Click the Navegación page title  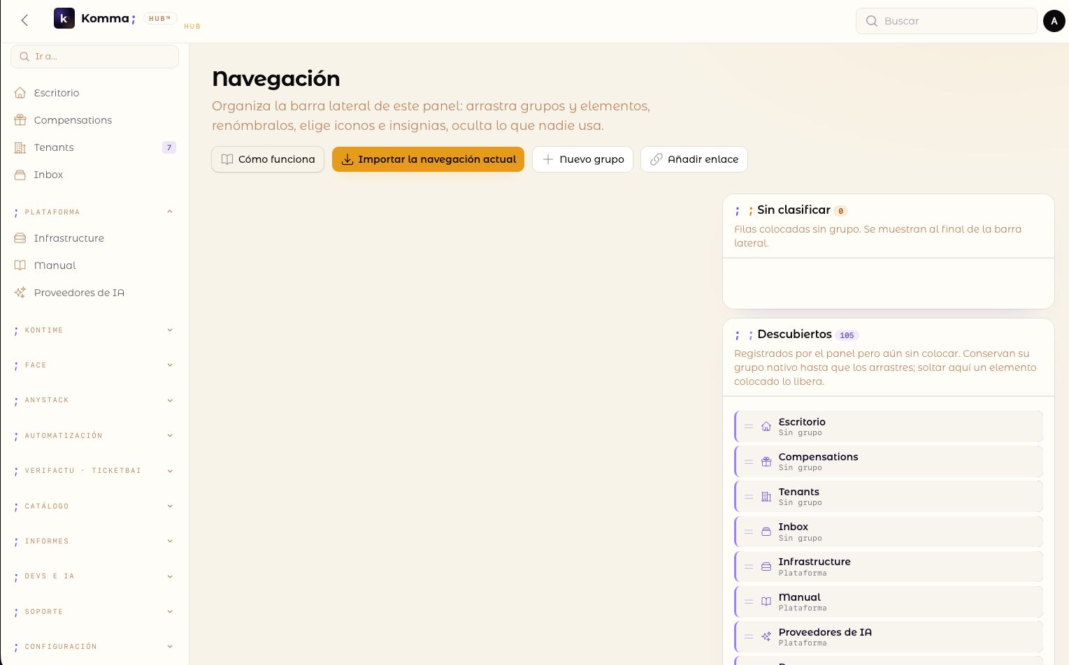pyautogui.click(x=275, y=79)
